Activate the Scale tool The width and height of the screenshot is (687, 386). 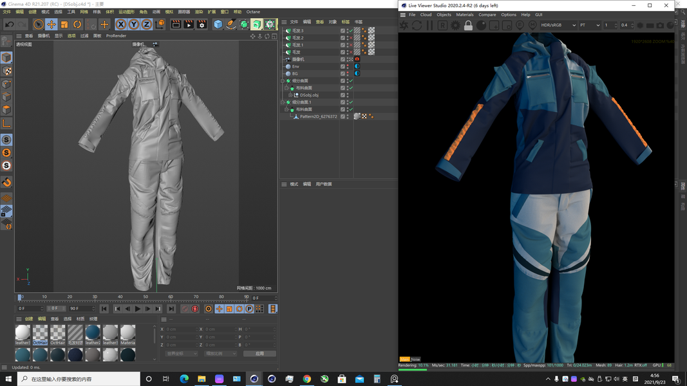[64, 24]
